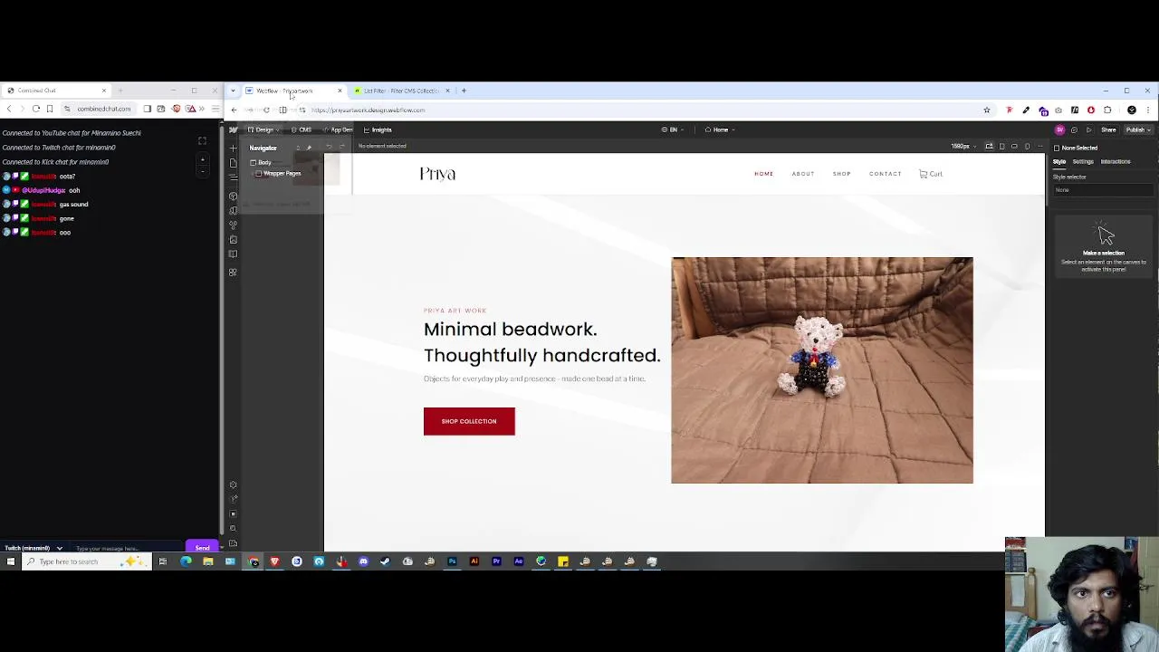
Task: Click the Style selector field
Action: tap(1103, 190)
